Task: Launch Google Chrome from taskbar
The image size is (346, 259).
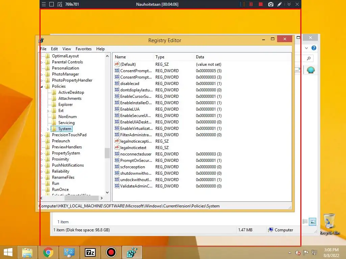Action: [x=48, y=252]
